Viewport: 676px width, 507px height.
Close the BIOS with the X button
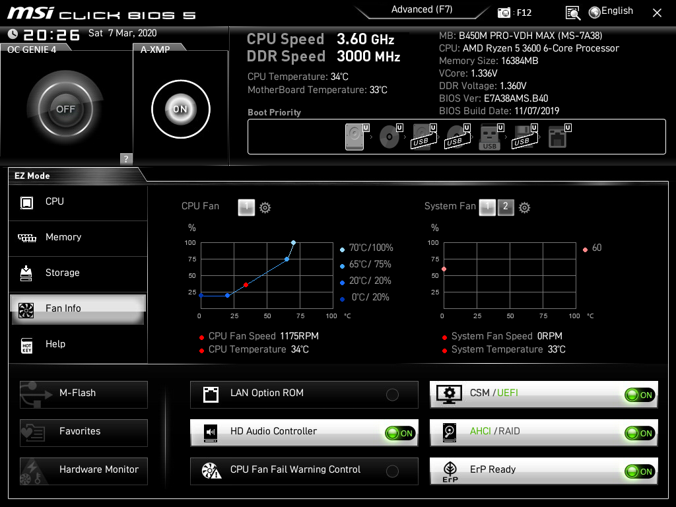point(657,13)
